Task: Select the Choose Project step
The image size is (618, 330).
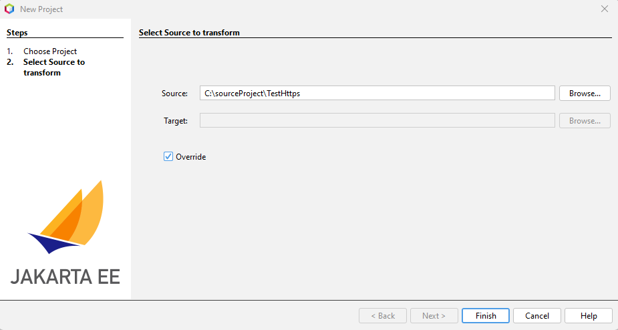Action: [50, 51]
